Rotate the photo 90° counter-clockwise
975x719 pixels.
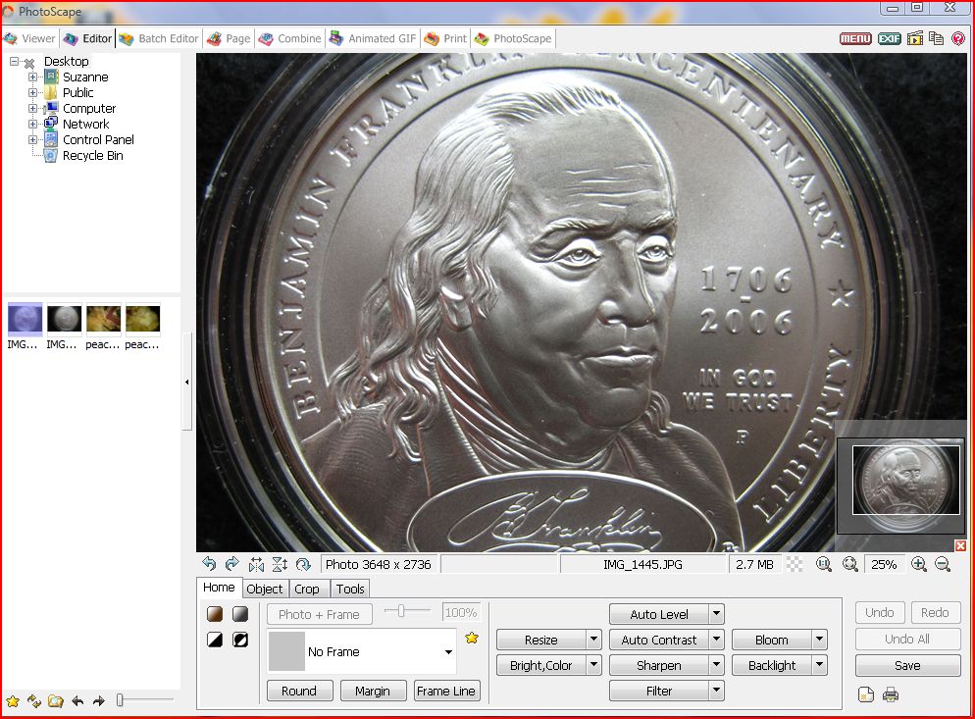tap(209, 564)
